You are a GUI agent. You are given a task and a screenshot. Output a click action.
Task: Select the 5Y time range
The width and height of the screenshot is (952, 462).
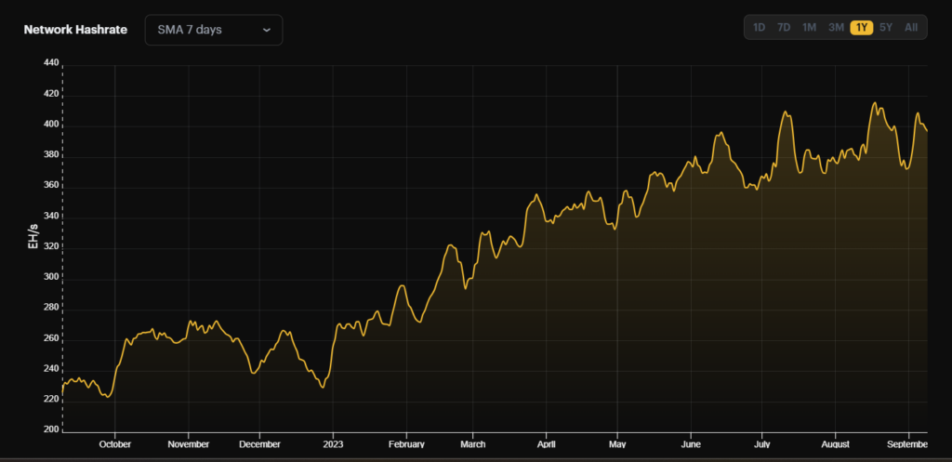click(886, 27)
